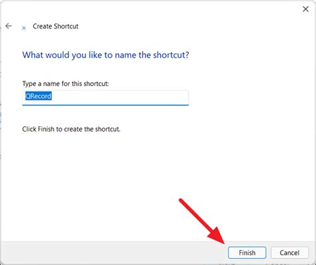
Task: Click the word 'Shortcut' in the dialog title
Action: click(x=66, y=26)
